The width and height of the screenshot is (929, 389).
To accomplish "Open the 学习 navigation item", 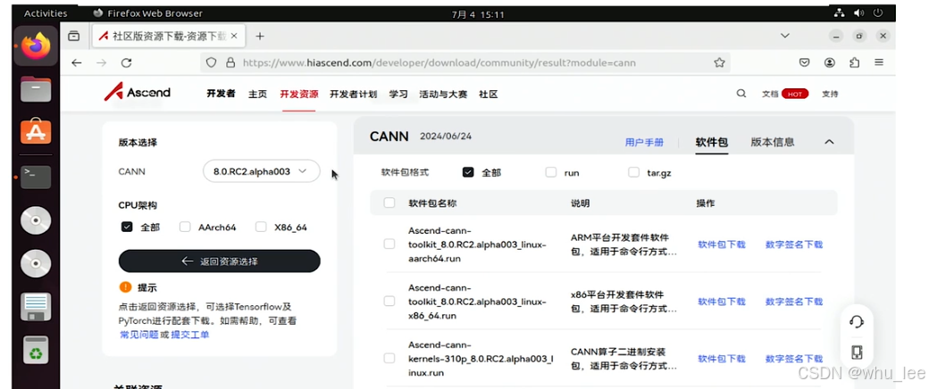I will pos(398,95).
